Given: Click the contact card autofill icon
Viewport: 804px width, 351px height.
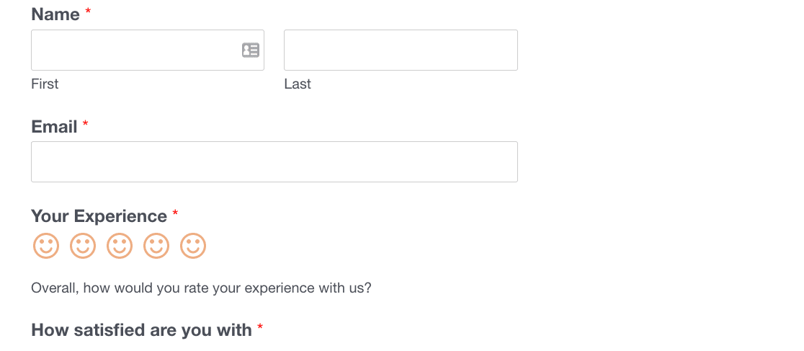Looking at the screenshot, I should point(251,50).
